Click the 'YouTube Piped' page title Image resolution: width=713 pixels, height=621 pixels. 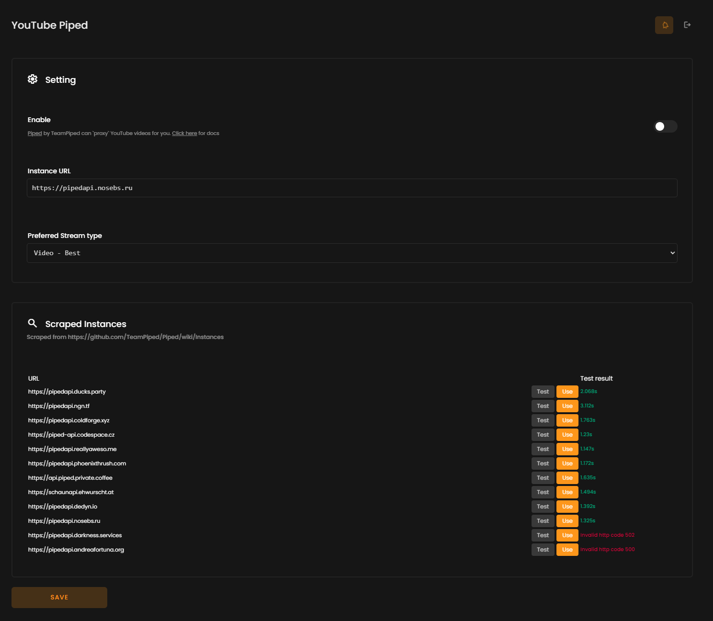click(50, 25)
